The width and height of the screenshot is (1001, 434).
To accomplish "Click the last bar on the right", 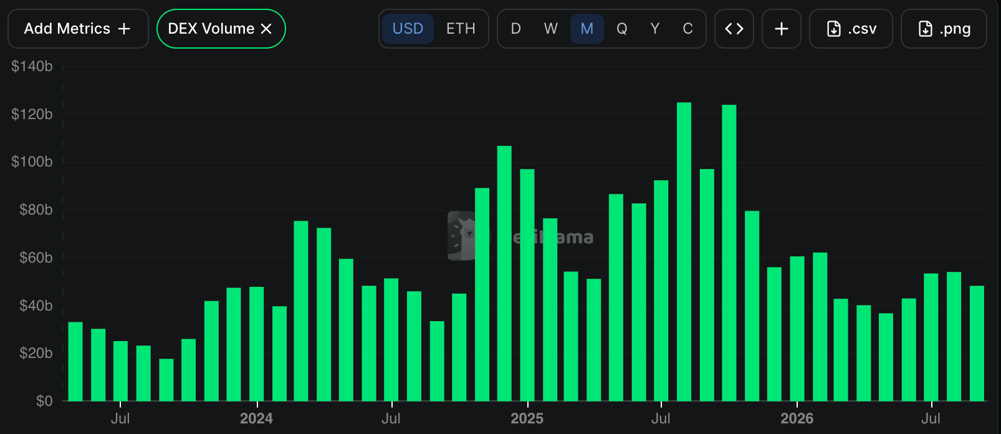I will tap(977, 343).
